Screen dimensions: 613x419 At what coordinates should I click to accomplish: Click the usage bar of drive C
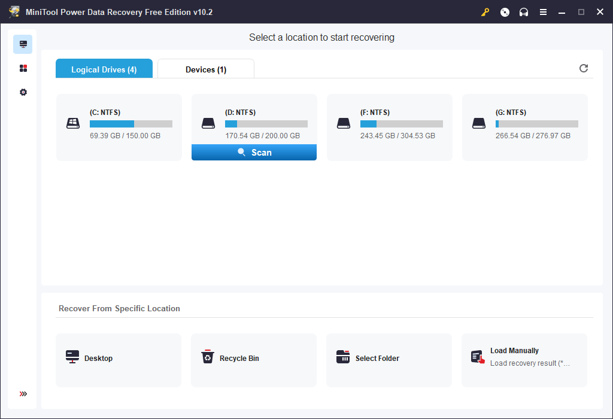click(131, 124)
